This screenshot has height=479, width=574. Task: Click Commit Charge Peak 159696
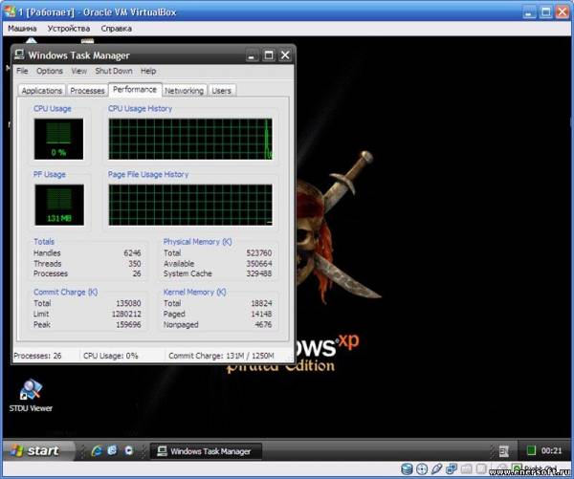tap(128, 324)
